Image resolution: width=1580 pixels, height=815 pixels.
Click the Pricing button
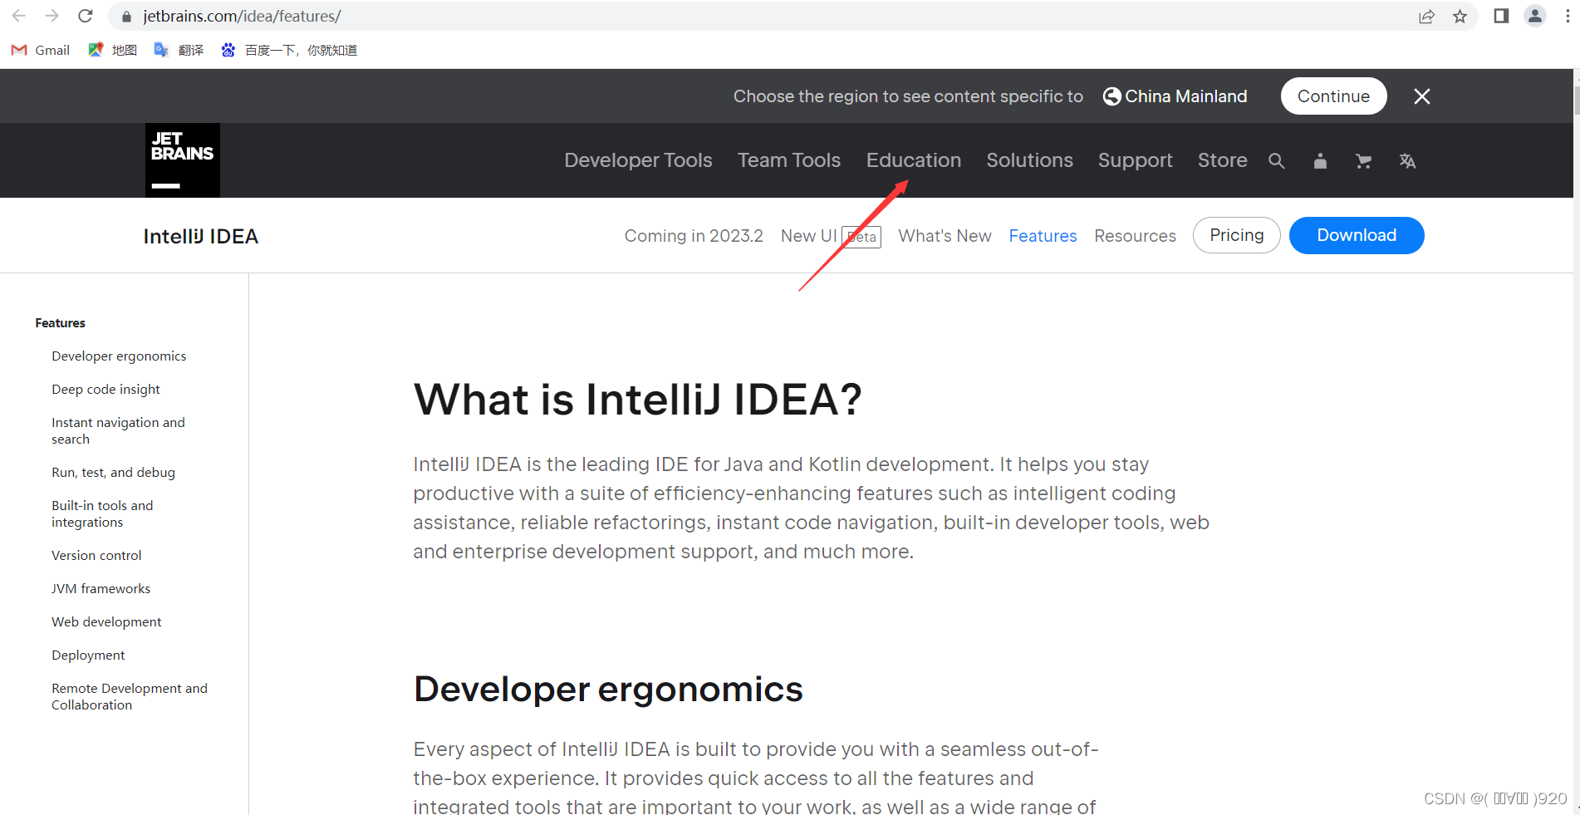[x=1236, y=235]
